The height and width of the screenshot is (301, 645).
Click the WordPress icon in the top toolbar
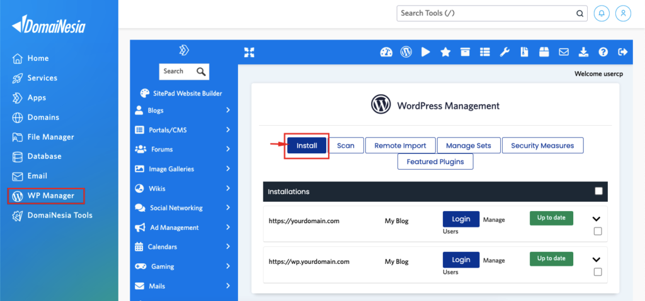406,52
